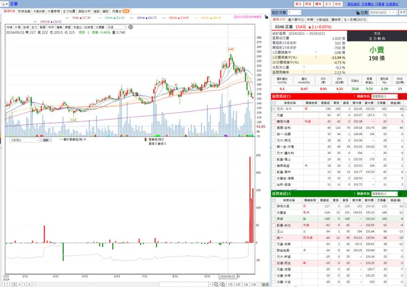
Task: Check the 群益金鼎 broker checkbox
Action: [273, 250]
